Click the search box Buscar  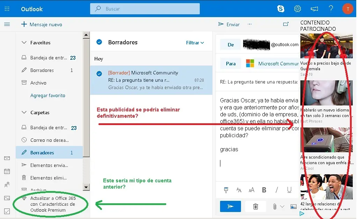coord(145,9)
